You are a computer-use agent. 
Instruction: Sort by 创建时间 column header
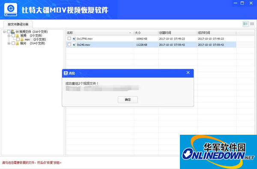tap(178, 33)
